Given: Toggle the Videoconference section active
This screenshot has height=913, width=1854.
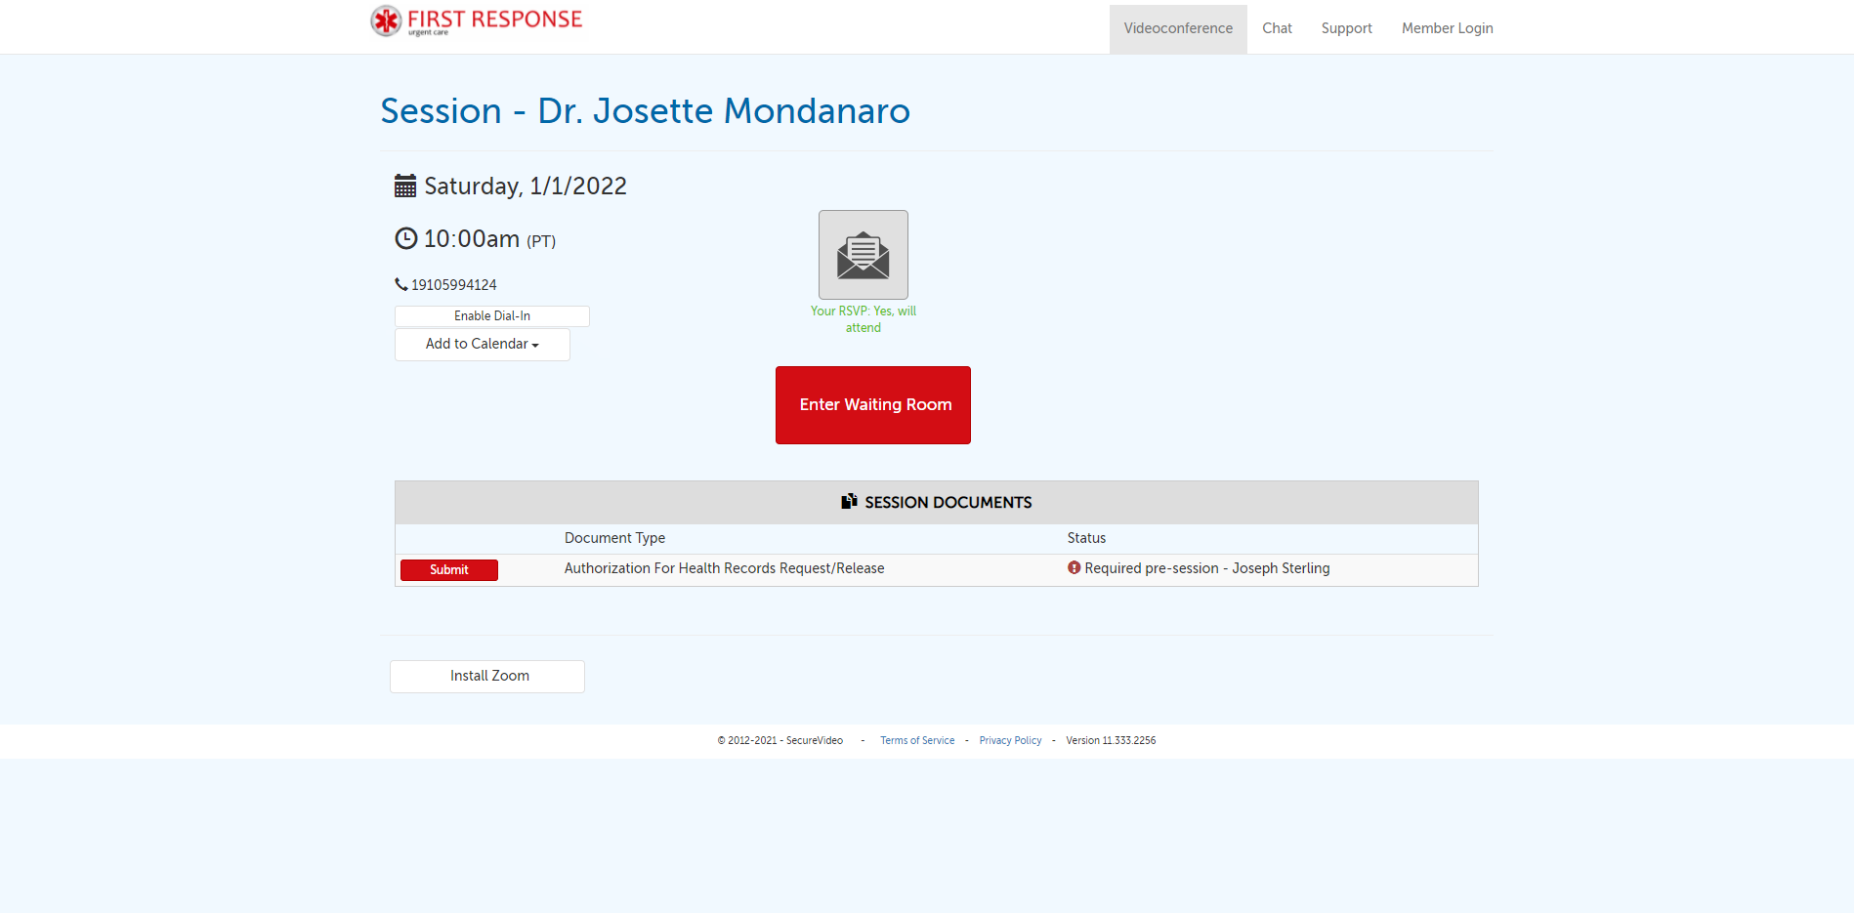Looking at the screenshot, I should tap(1177, 28).
